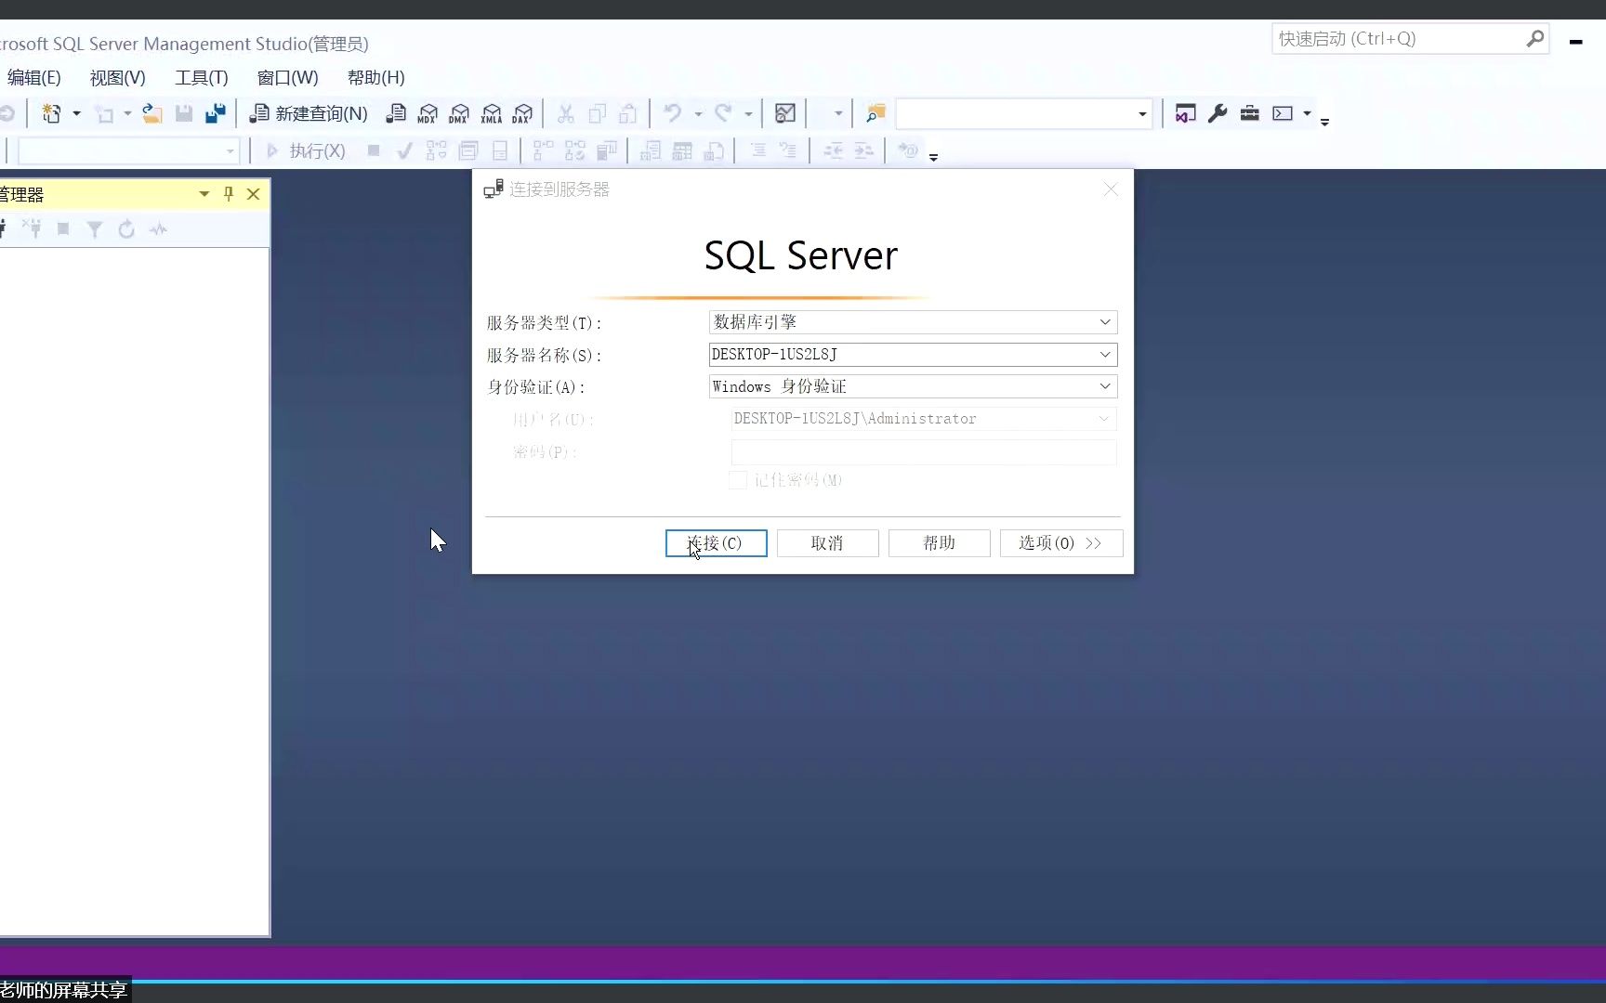Click the Undo arrow icon

pos(672,113)
